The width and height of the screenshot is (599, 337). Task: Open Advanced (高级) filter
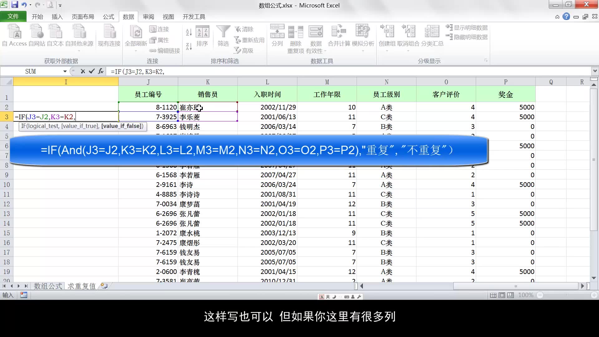click(x=244, y=51)
